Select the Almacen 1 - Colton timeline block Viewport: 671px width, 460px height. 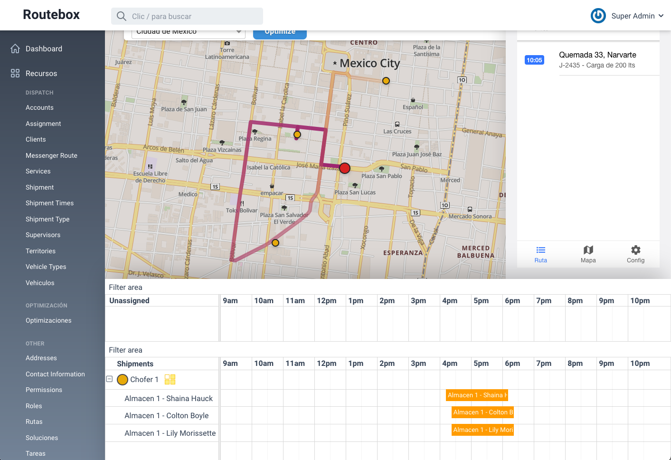pos(482,412)
